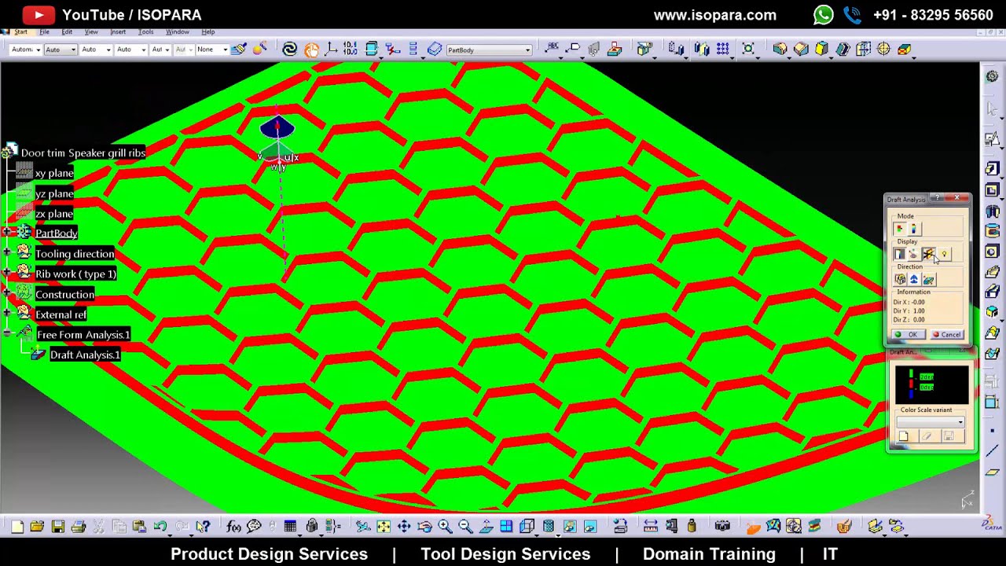
Task: Expand the Tooling direction tree node
Action: point(6,252)
